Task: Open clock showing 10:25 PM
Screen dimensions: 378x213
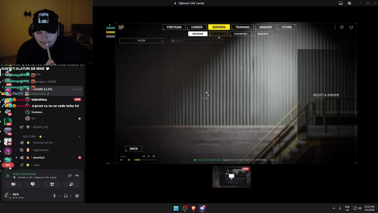Action: pyautogui.click(x=369, y=208)
